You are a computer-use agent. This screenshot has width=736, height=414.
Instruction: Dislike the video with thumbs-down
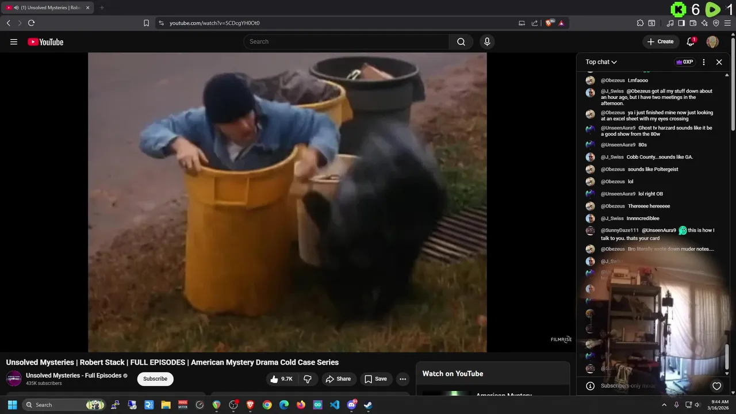click(x=308, y=379)
